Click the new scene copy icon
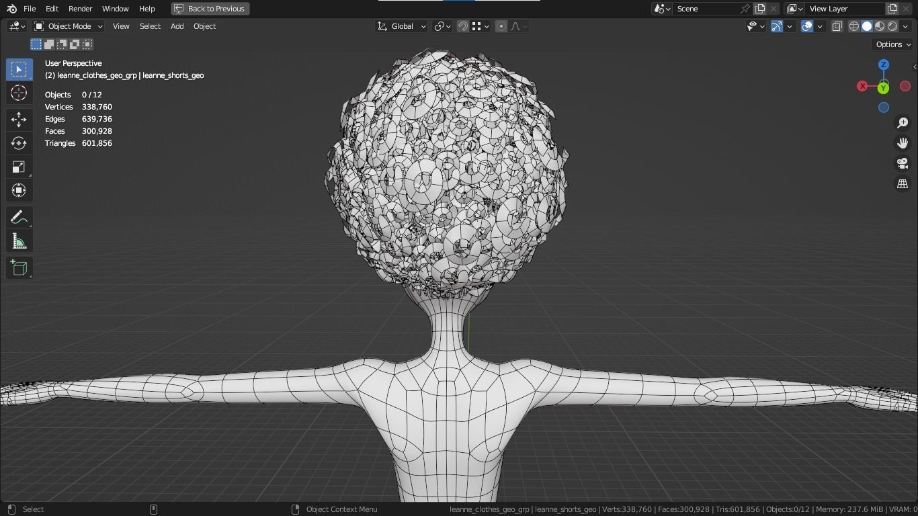Viewport: 918px width, 516px height. [760, 9]
